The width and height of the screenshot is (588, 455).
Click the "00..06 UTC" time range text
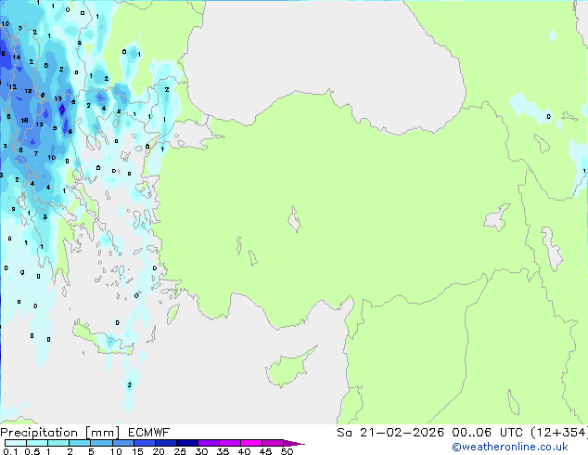click(x=487, y=433)
